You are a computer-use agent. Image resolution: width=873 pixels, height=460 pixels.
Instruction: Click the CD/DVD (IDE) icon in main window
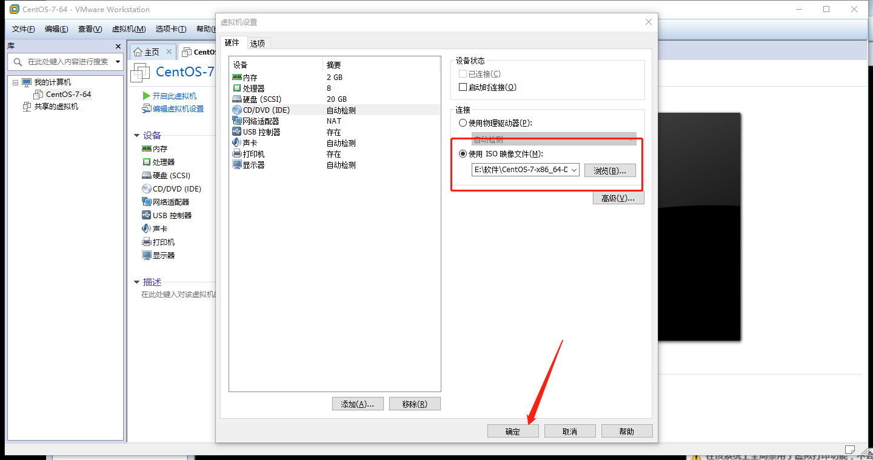click(x=146, y=188)
